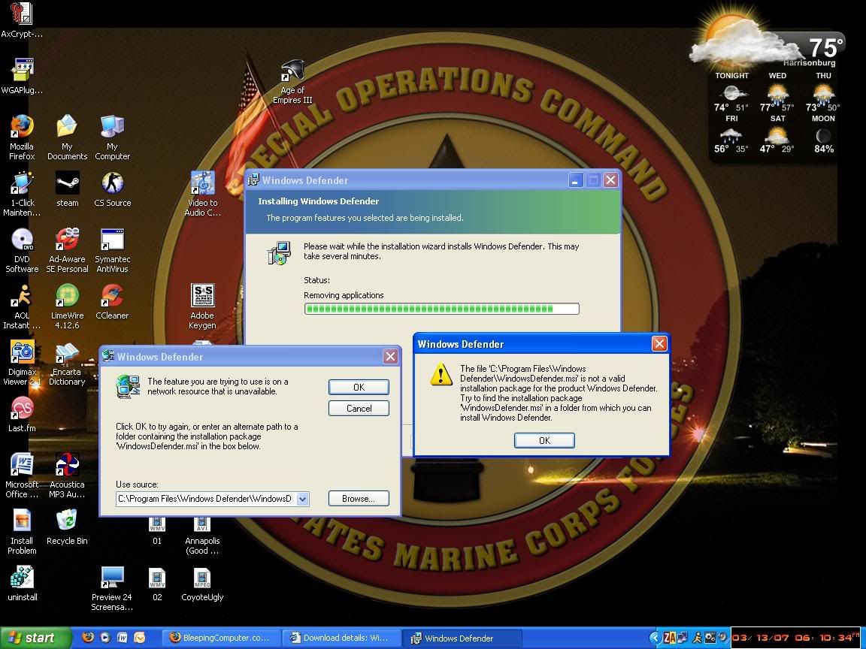Image resolution: width=866 pixels, height=649 pixels.
Task: Open Digimax Viewer icon
Action: coord(22,363)
